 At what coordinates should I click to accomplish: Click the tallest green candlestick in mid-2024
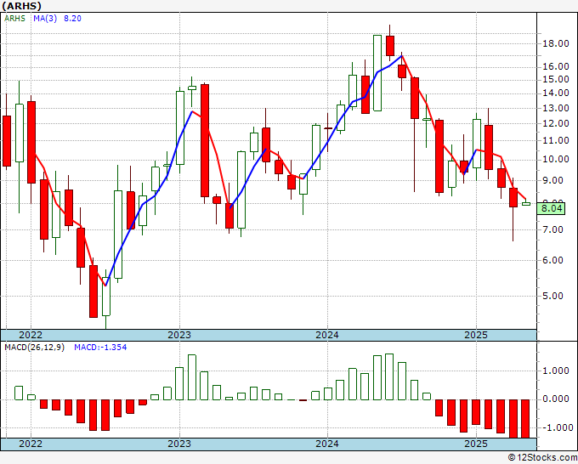coord(377,73)
